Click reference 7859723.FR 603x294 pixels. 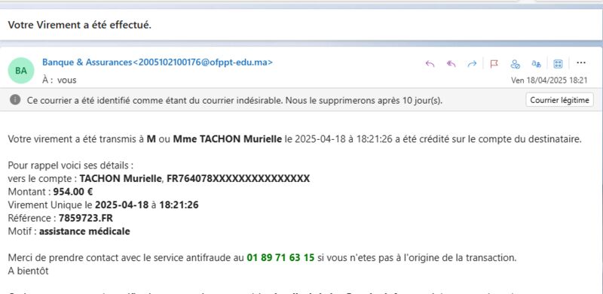point(86,218)
